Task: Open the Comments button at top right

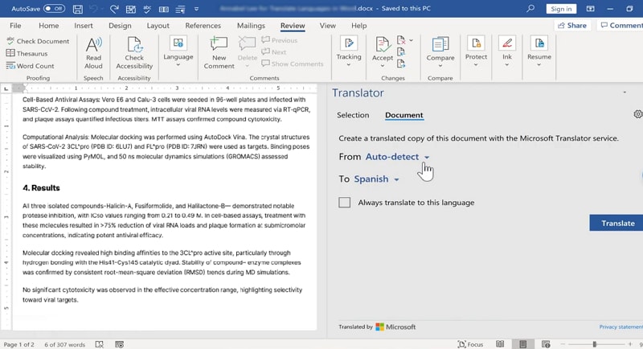Action: coord(620,26)
